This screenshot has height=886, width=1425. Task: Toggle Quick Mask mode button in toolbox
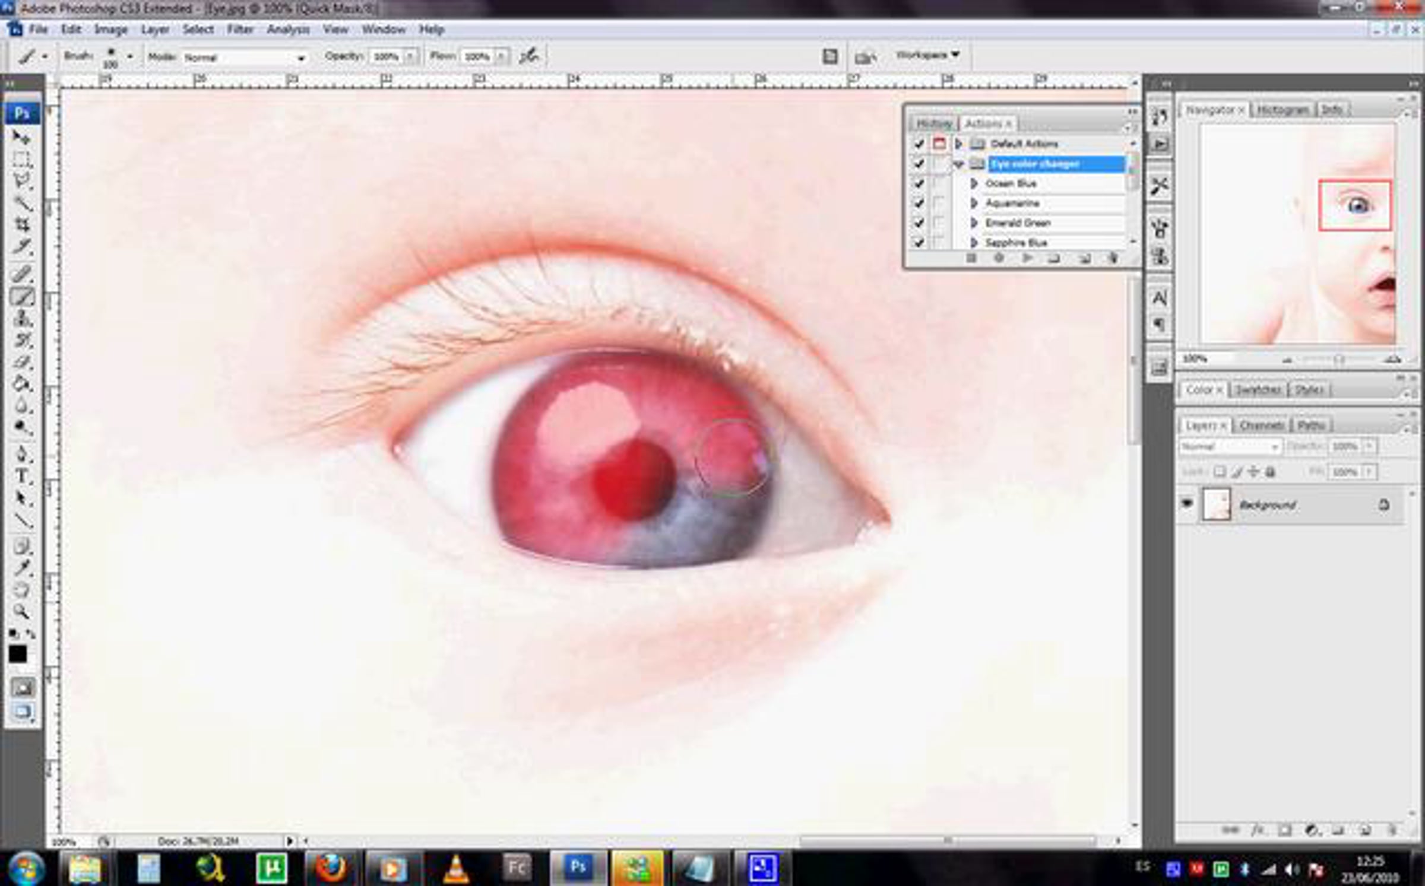pos(23,687)
